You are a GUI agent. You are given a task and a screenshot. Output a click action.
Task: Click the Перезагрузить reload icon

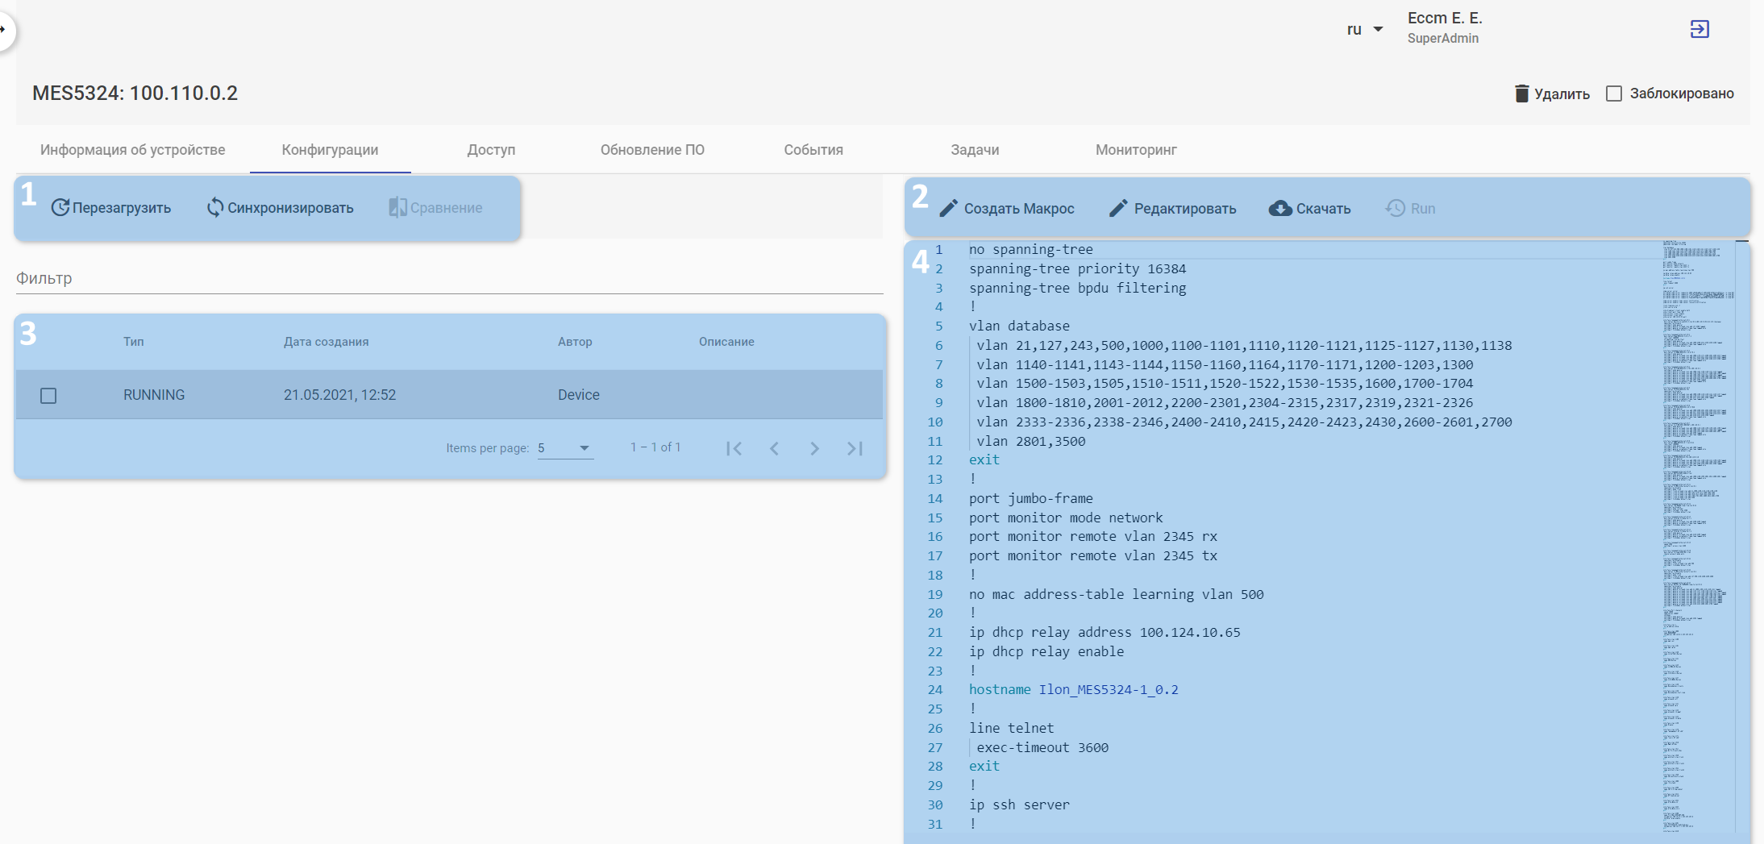click(60, 208)
